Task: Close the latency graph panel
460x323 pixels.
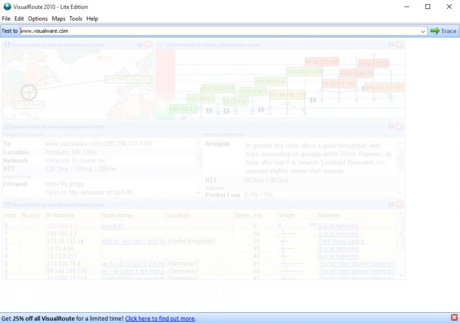Action: 399,44
